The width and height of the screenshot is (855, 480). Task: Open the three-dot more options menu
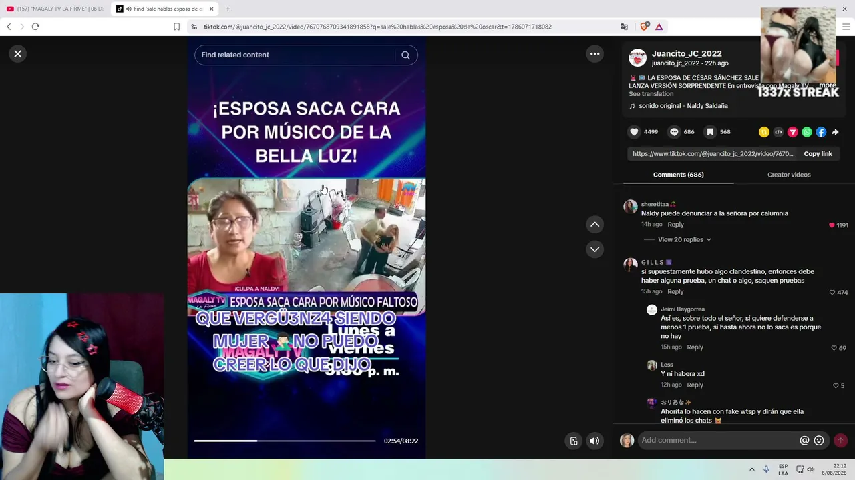pos(594,54)
